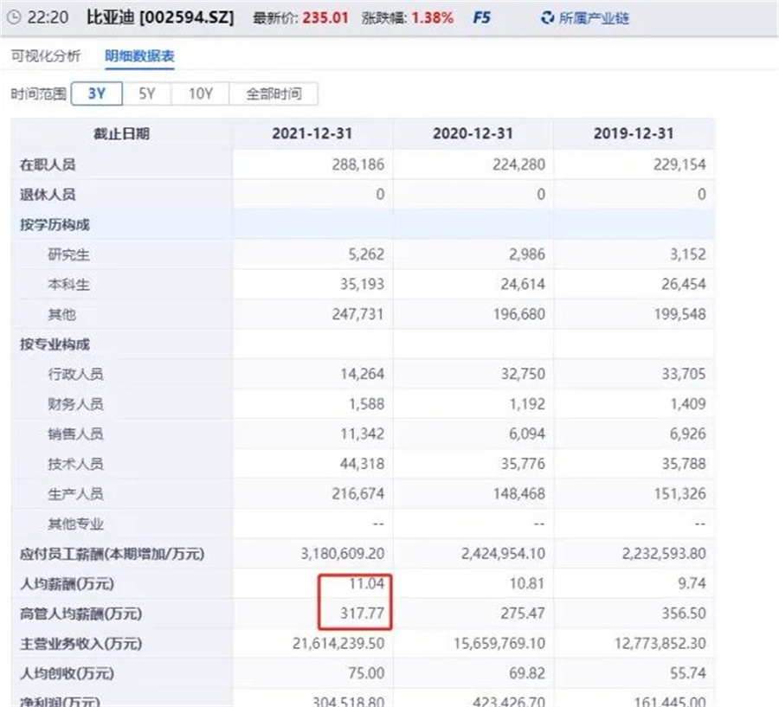Image resolution: width=779 pixels, height=707 pixels.
Task: Click the 行政人员 value 14,264
Action: (x=362, y=374)
